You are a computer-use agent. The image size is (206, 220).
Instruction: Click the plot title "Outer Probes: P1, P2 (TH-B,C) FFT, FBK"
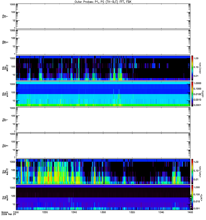coord(103,2)
